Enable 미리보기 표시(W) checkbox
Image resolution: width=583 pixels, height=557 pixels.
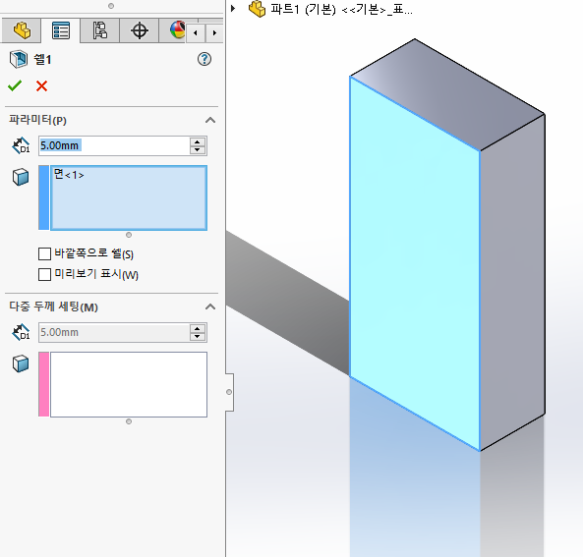click(x=44, y=275)
